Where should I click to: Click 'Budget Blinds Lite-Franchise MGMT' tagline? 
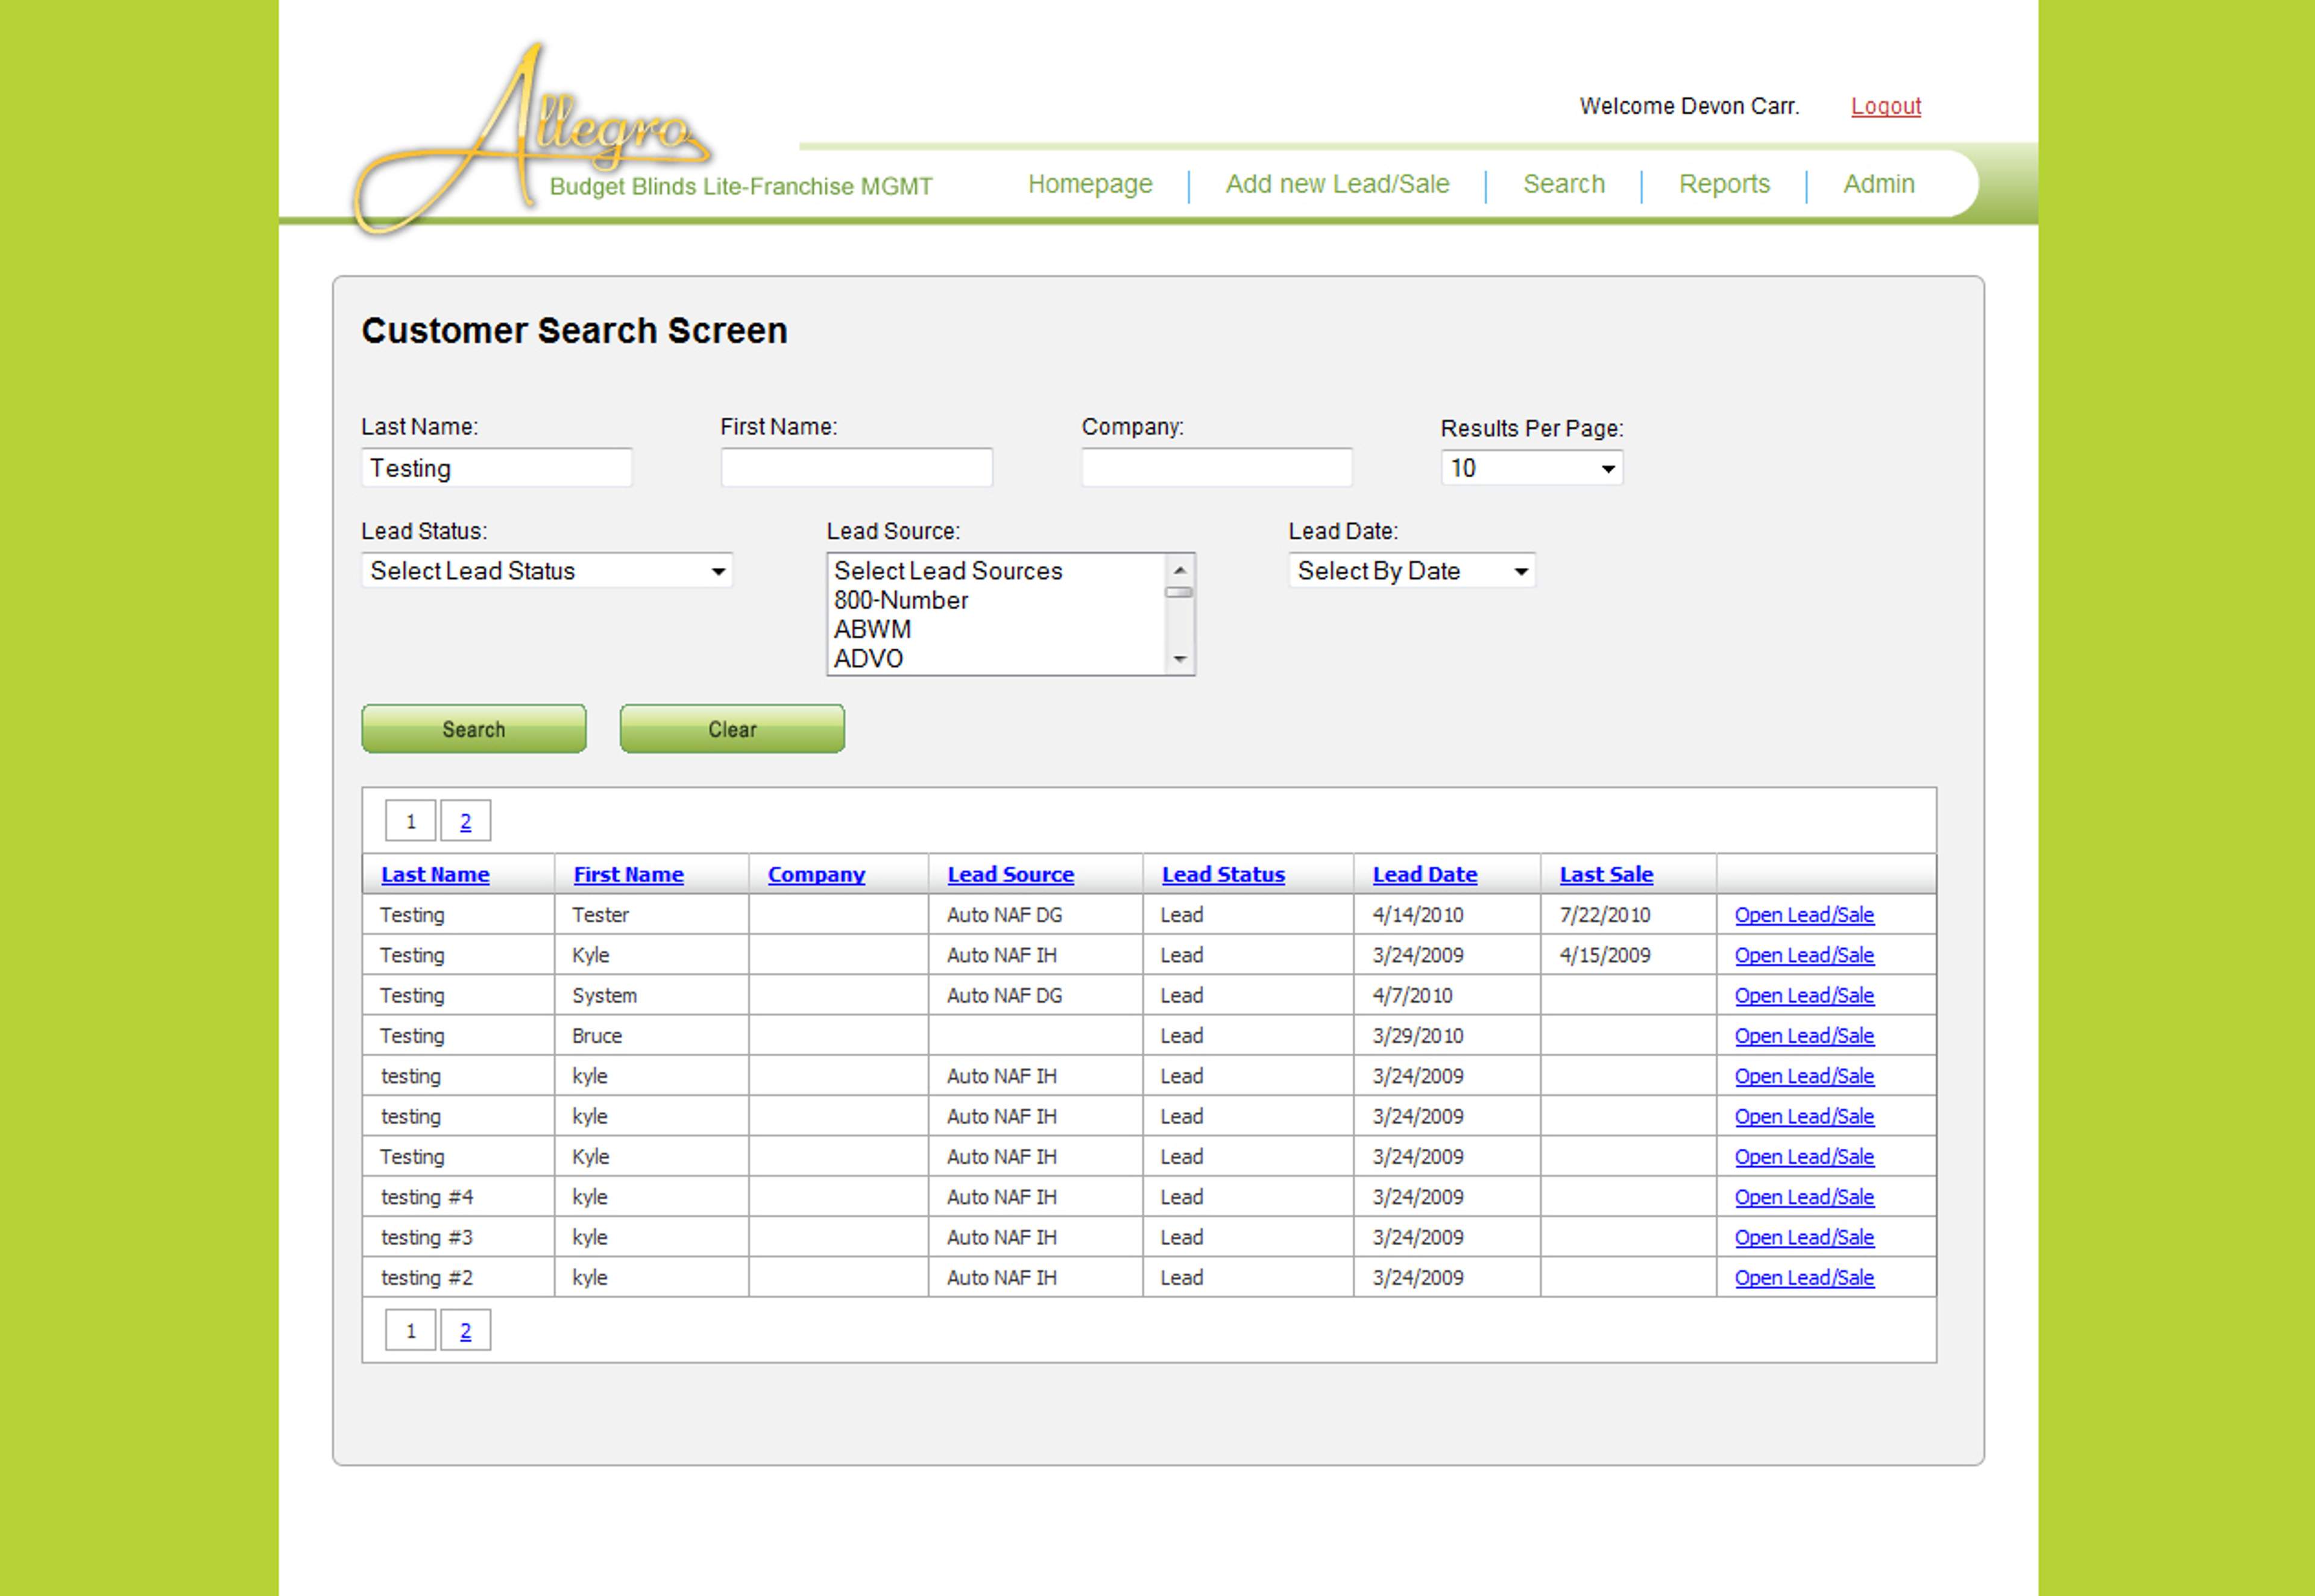click(x=741, y=187)
